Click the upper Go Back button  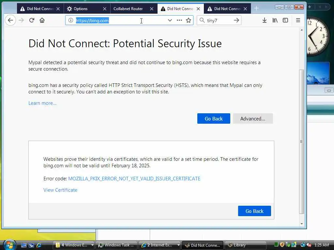tap(214, 118)
